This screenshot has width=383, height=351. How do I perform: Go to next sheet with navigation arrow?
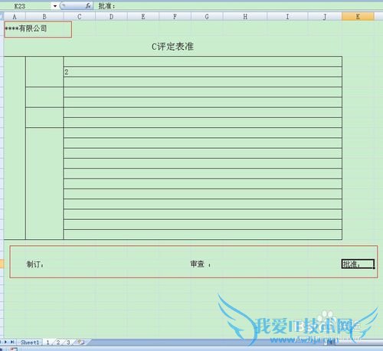point(5,342)
